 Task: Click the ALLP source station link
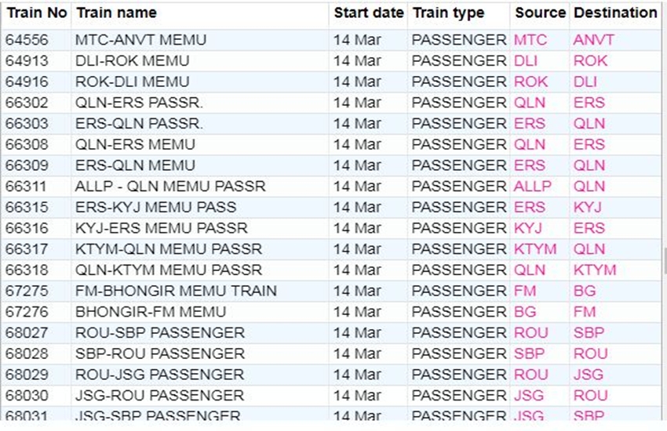pyautogui.click(x=533, y=187)
